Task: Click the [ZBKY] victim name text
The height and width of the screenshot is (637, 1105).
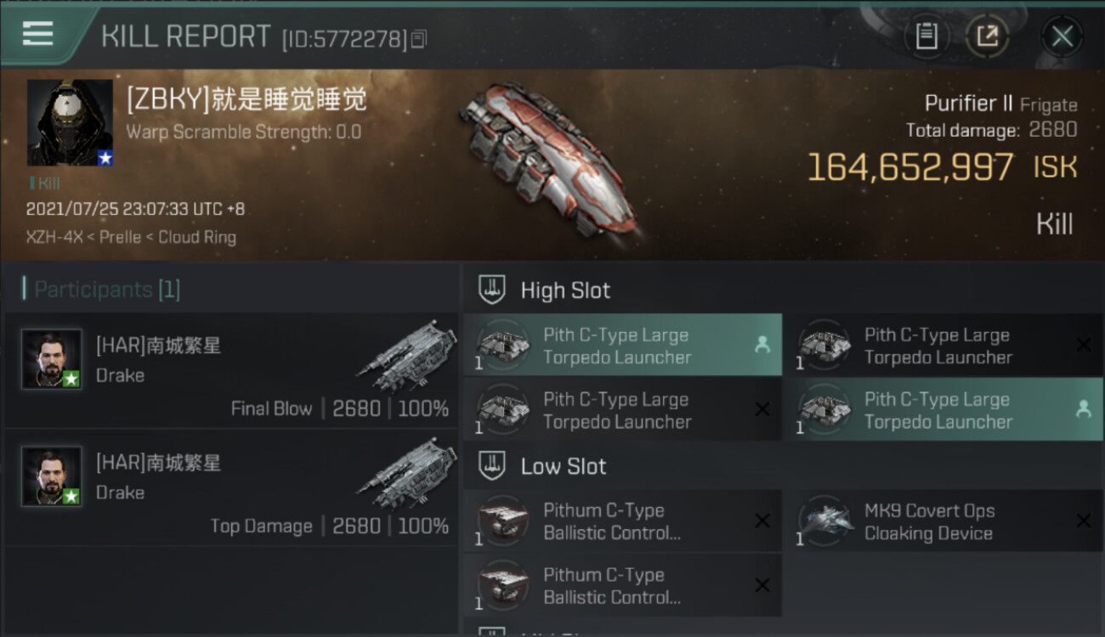Action: click(x=246, y=99)
